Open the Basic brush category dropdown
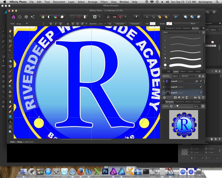 point(181,32)
